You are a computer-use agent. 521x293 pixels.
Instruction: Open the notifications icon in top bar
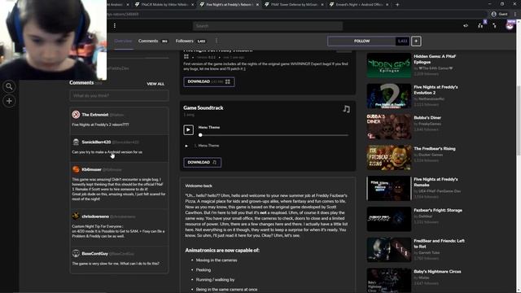(495, 25)
